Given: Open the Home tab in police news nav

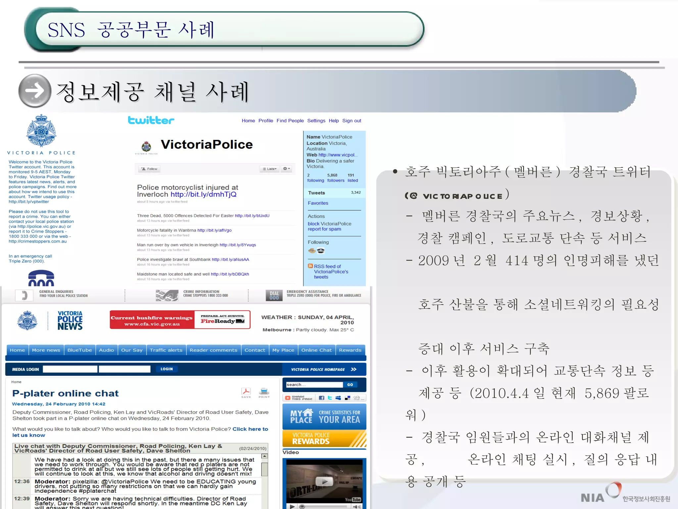Looking at the screenshot, I should (17, 350).
